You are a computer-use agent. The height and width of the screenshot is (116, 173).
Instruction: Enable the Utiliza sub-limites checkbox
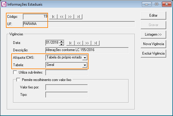coord(15,72)
